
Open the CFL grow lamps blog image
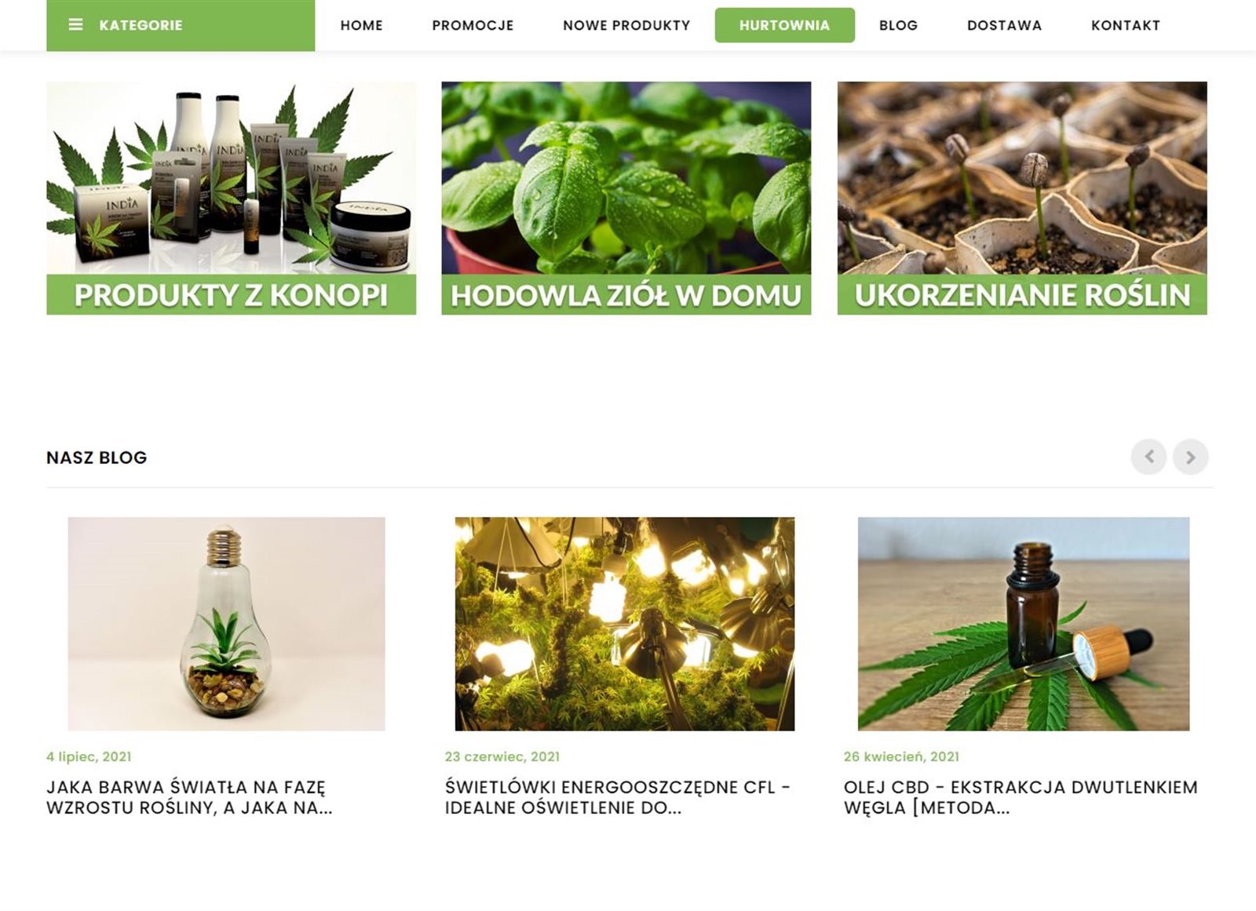[x=624, y=624]
